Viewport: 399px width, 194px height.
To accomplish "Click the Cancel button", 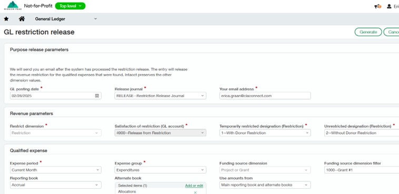I will pyautogui.click(x=392, y=32).
